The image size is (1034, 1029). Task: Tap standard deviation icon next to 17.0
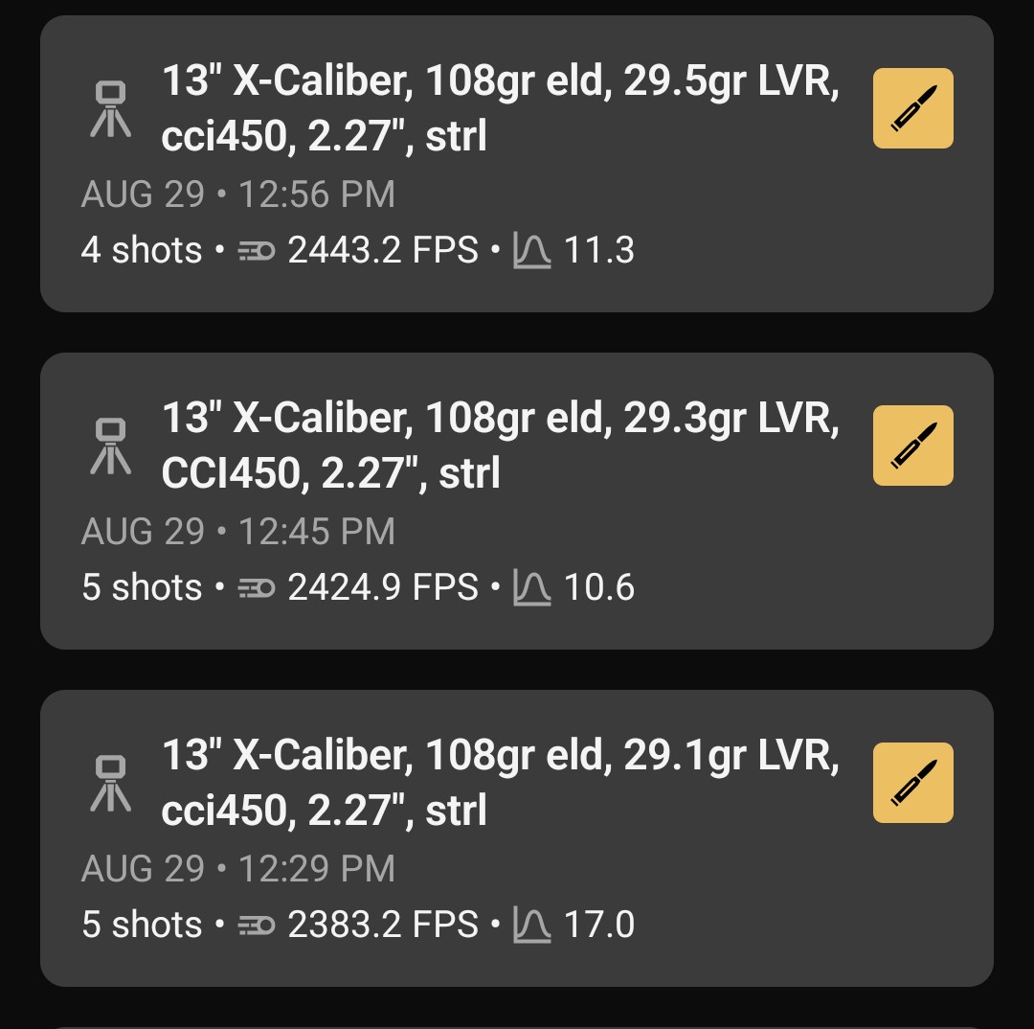tap(532, 926)
